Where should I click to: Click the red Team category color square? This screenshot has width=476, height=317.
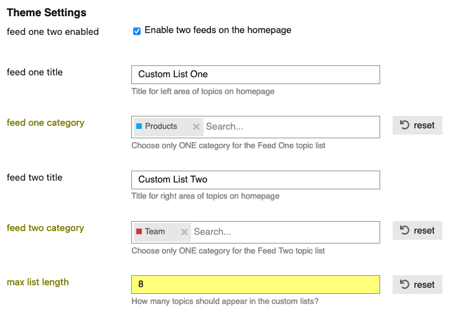click(139, 231)
